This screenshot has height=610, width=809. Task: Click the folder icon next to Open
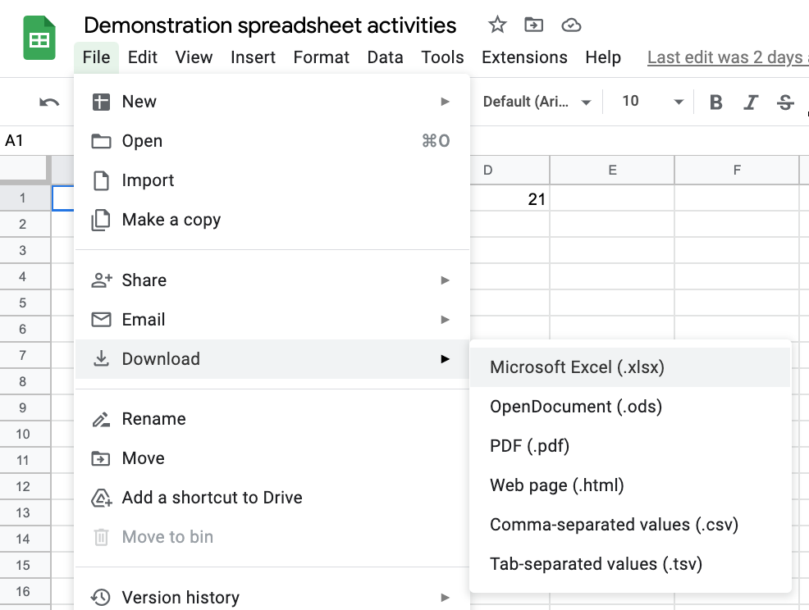(x=101, y=141)
